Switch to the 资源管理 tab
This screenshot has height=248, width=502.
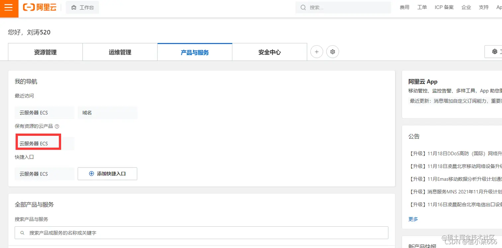pos(45,52)
